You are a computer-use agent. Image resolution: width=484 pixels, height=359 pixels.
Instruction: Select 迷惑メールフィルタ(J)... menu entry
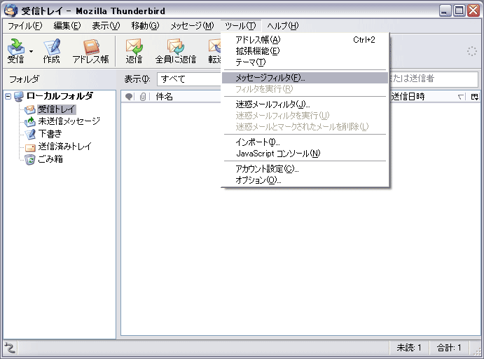305,104
